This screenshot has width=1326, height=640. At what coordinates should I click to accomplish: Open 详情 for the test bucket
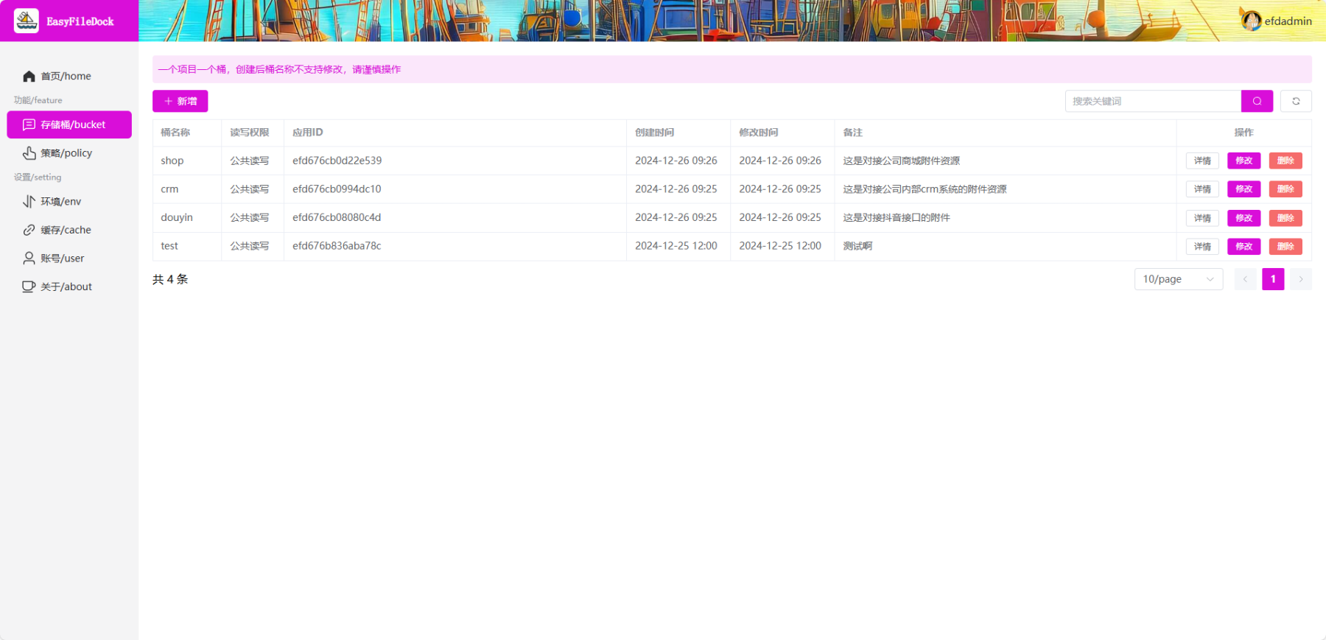coord(1202,247)
